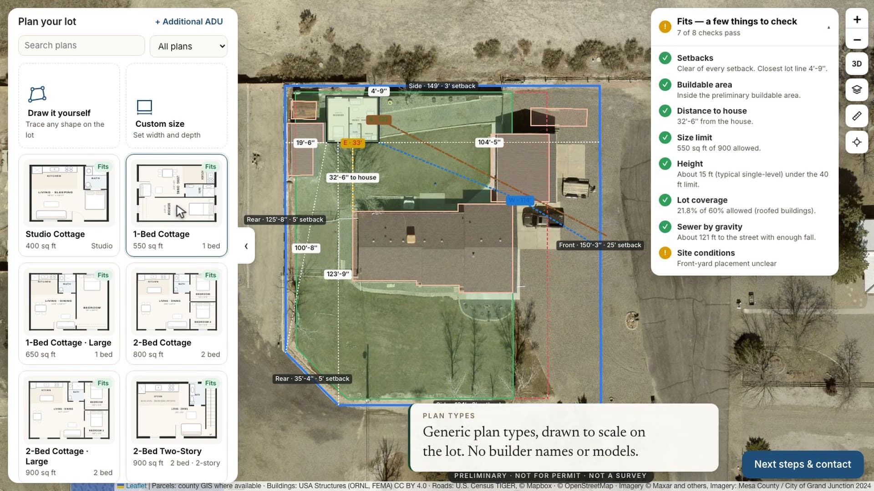This screenshot has width=874, height=491.
Task: Switch to 3D view
Action: pyautogui.click(x=857, y=64)
